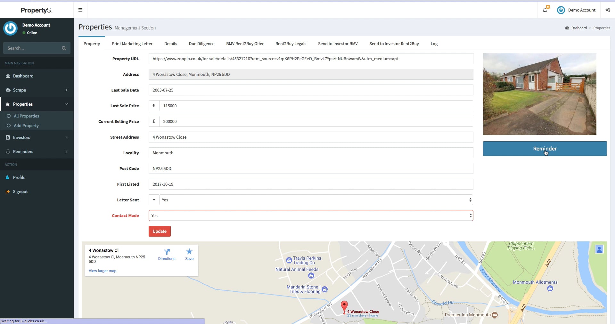This screenshot has width=615, height=324.
Task: Click the Current Selling Price field
Action: pos(316,121)
